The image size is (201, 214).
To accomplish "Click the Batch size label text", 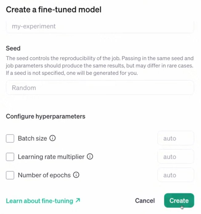I will [33, 138].
